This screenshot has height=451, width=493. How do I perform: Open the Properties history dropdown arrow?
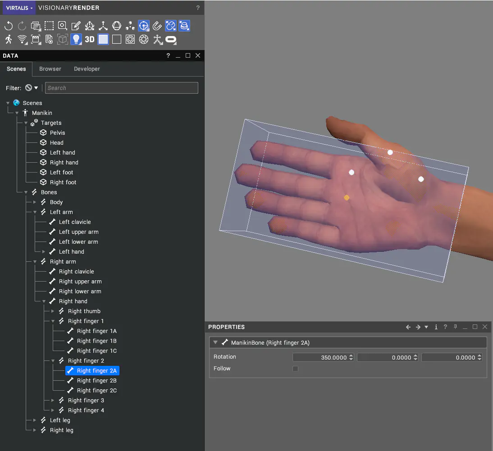(426, 327)
